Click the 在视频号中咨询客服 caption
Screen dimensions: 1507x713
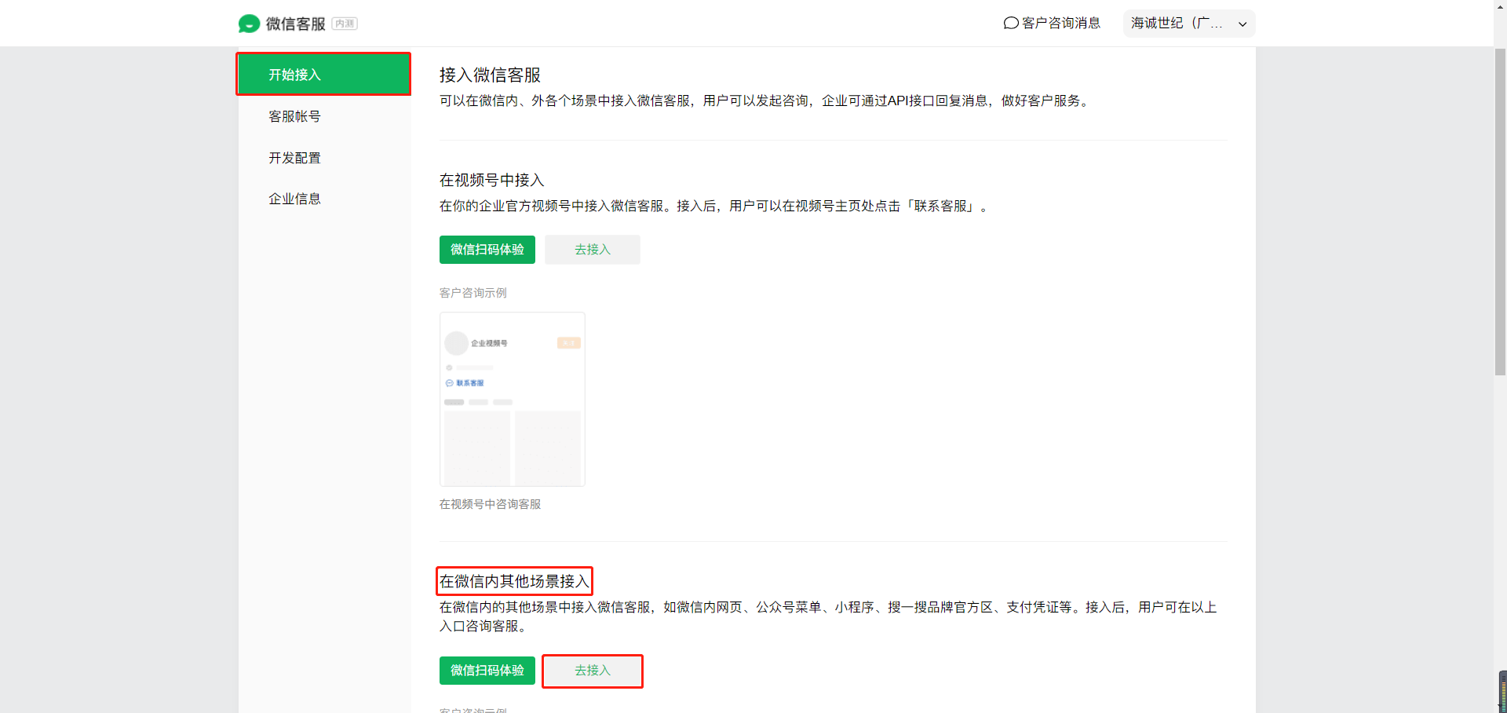coord(491,504)
